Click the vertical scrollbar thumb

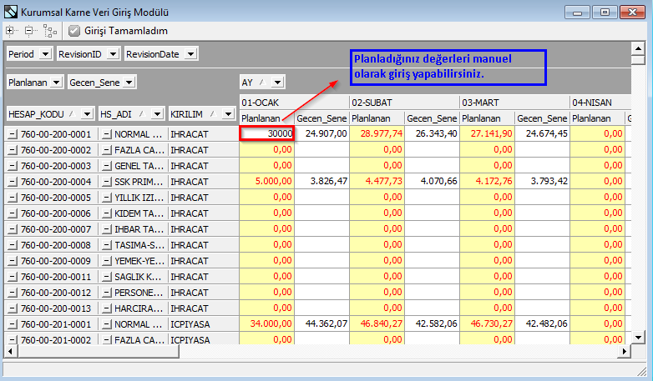638,60
